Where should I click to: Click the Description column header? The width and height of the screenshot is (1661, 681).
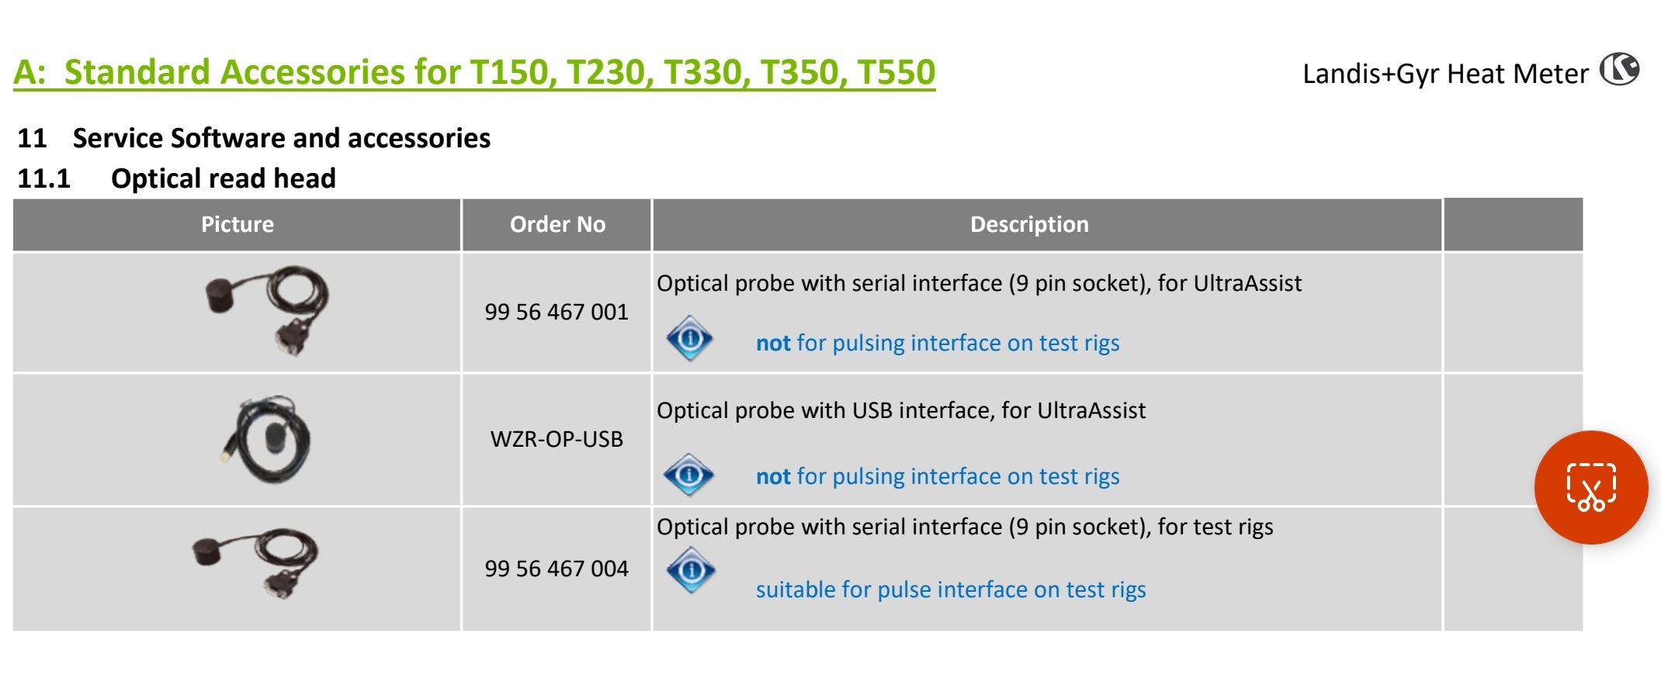[x=1029, y=224]
